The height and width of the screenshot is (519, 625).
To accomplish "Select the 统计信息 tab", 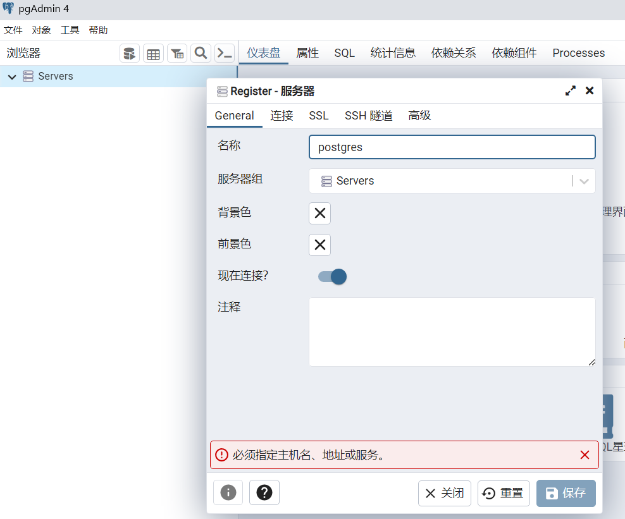I will [x=393, y=53].
